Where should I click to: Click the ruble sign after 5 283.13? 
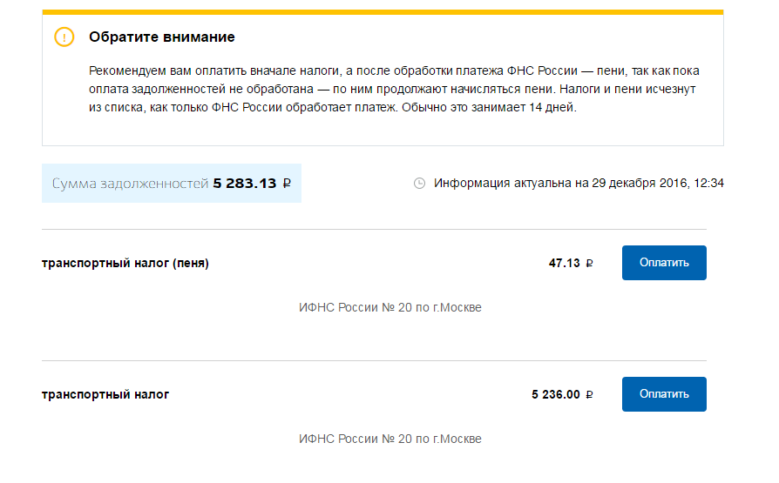[287, 184]
